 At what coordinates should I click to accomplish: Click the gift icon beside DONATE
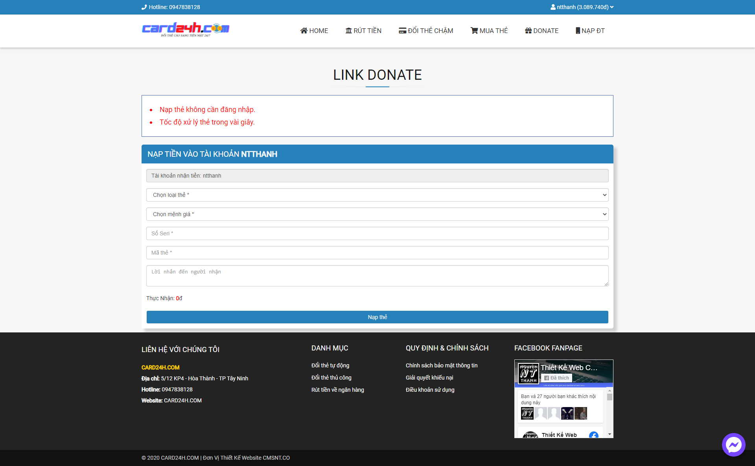coord(528,31)
